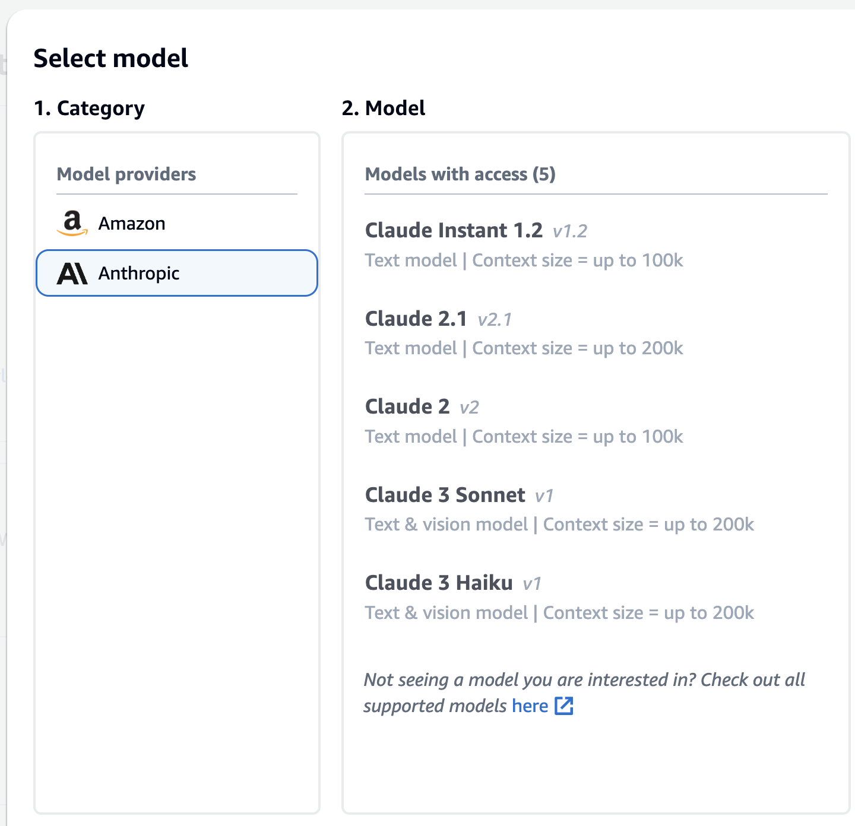Click the v1.2 version label
The width and height of the screenshot is (855, 826).
click(x=570, y=231)
